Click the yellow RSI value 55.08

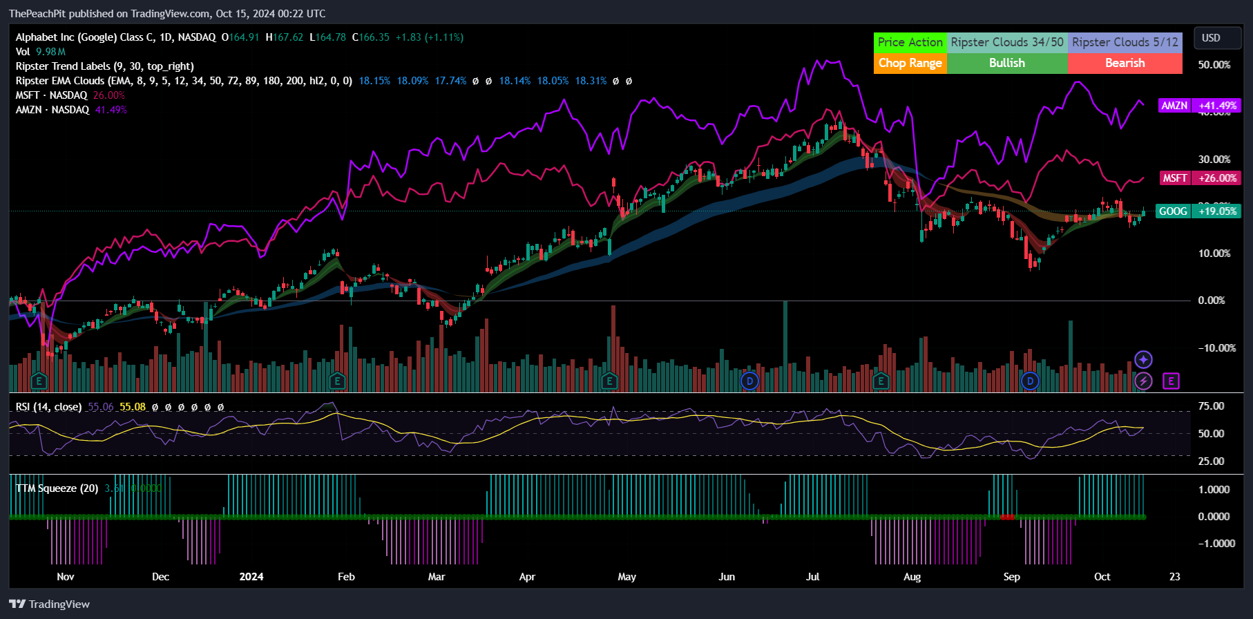coord(133,407)
